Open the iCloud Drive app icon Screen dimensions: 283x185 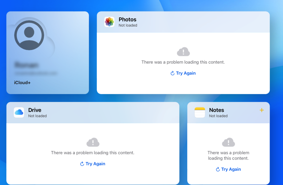pyautogui.click(x=19, y=112)
